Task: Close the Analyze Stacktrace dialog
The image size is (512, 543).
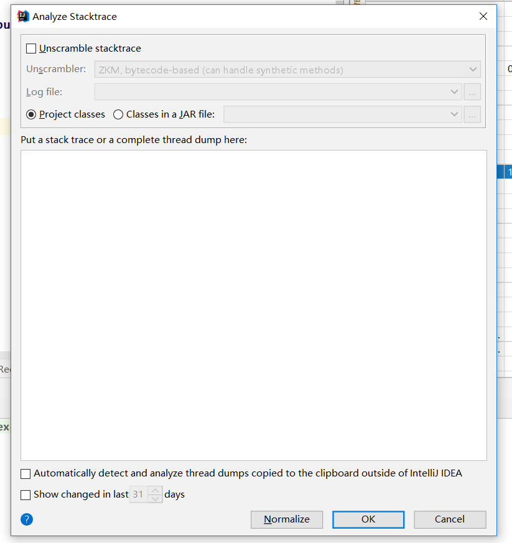Action: 483,17
